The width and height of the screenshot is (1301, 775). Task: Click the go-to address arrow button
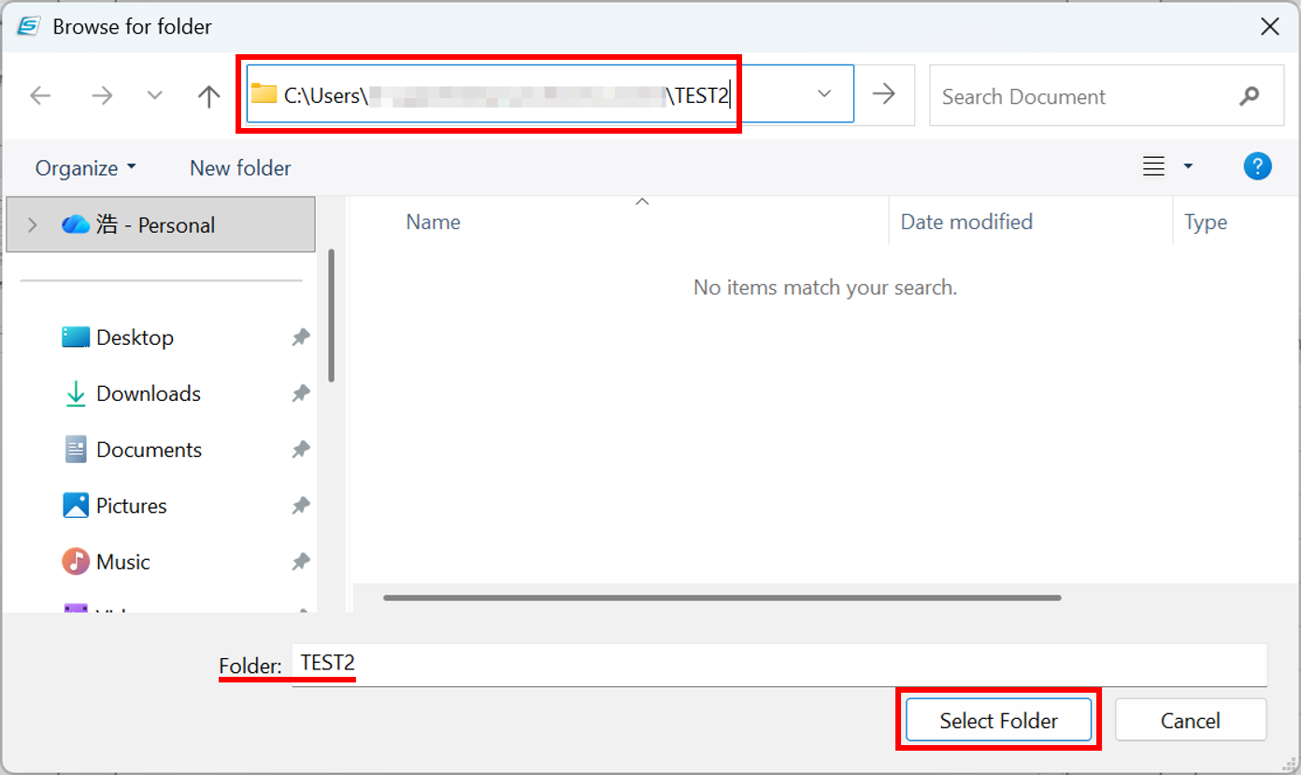883,93
